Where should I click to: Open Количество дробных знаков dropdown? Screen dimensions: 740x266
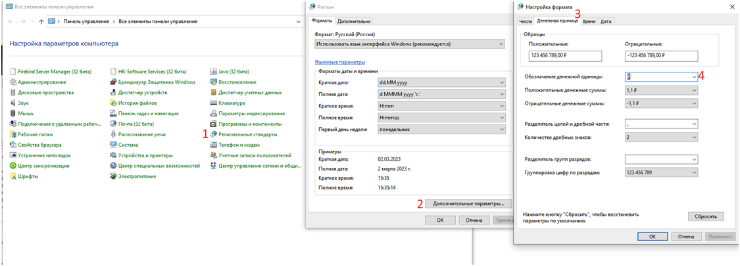661,137
